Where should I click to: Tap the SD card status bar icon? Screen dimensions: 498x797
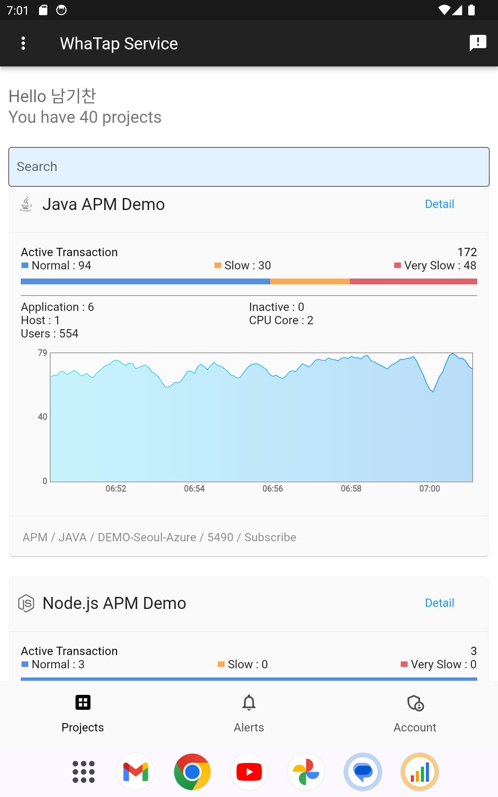[x=43, y=10]
